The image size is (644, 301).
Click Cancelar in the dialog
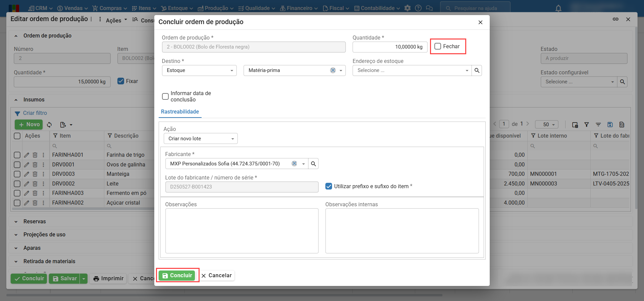tap(217, 276)
